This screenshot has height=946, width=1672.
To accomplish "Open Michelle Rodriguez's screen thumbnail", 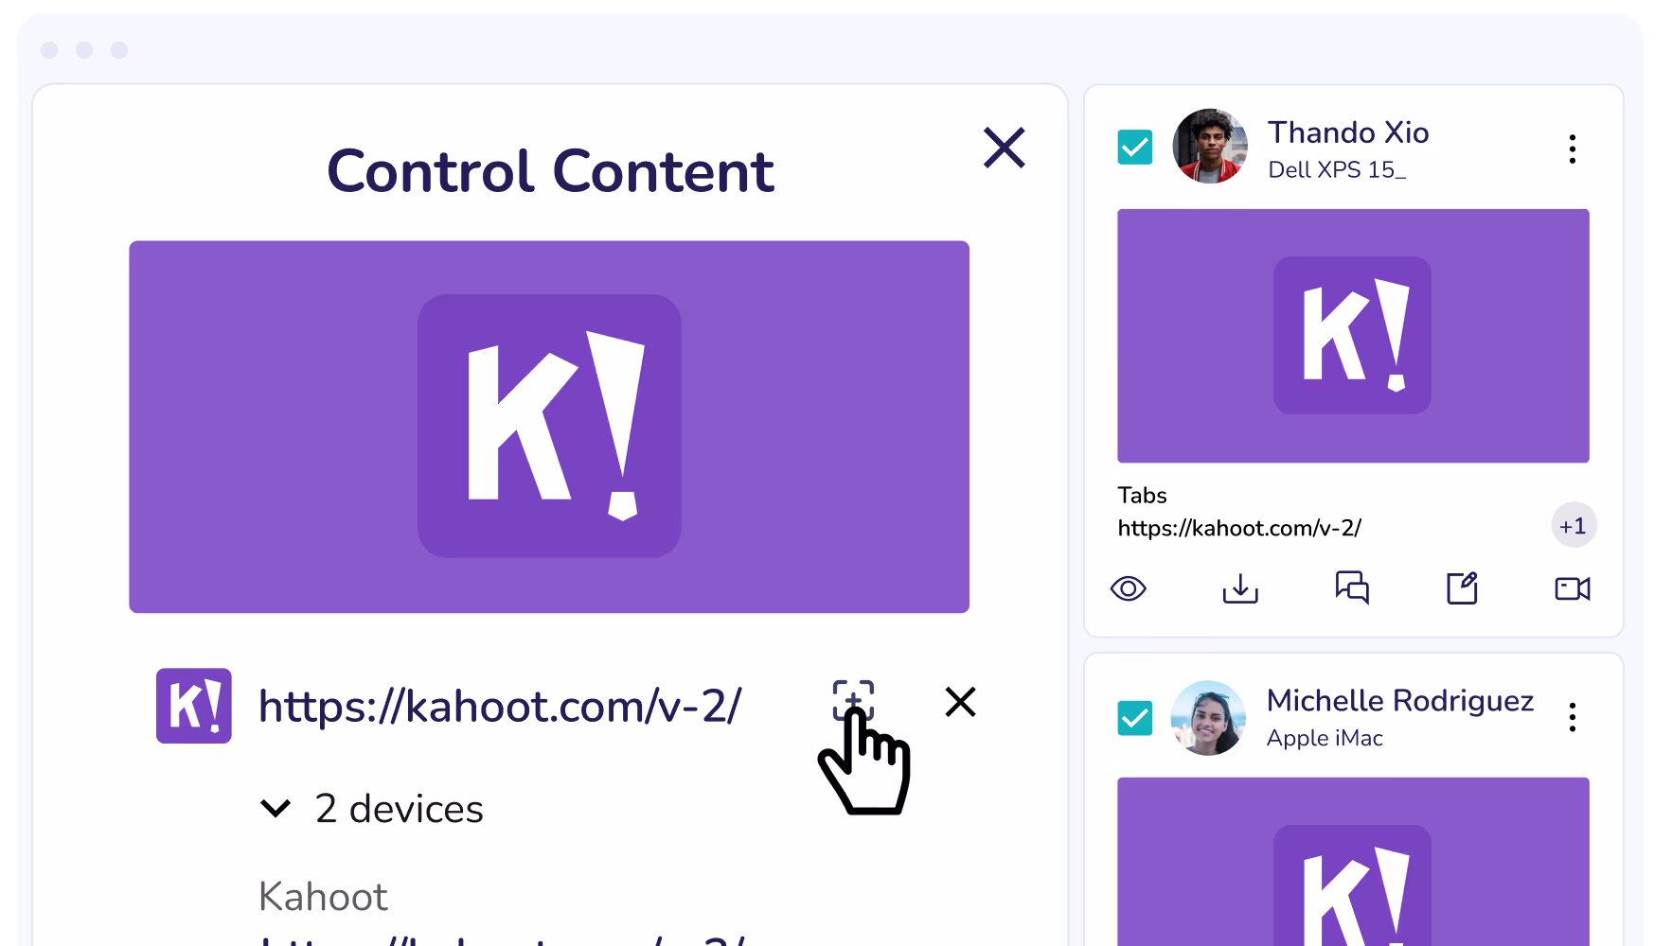I will [x=1353, y=862].
